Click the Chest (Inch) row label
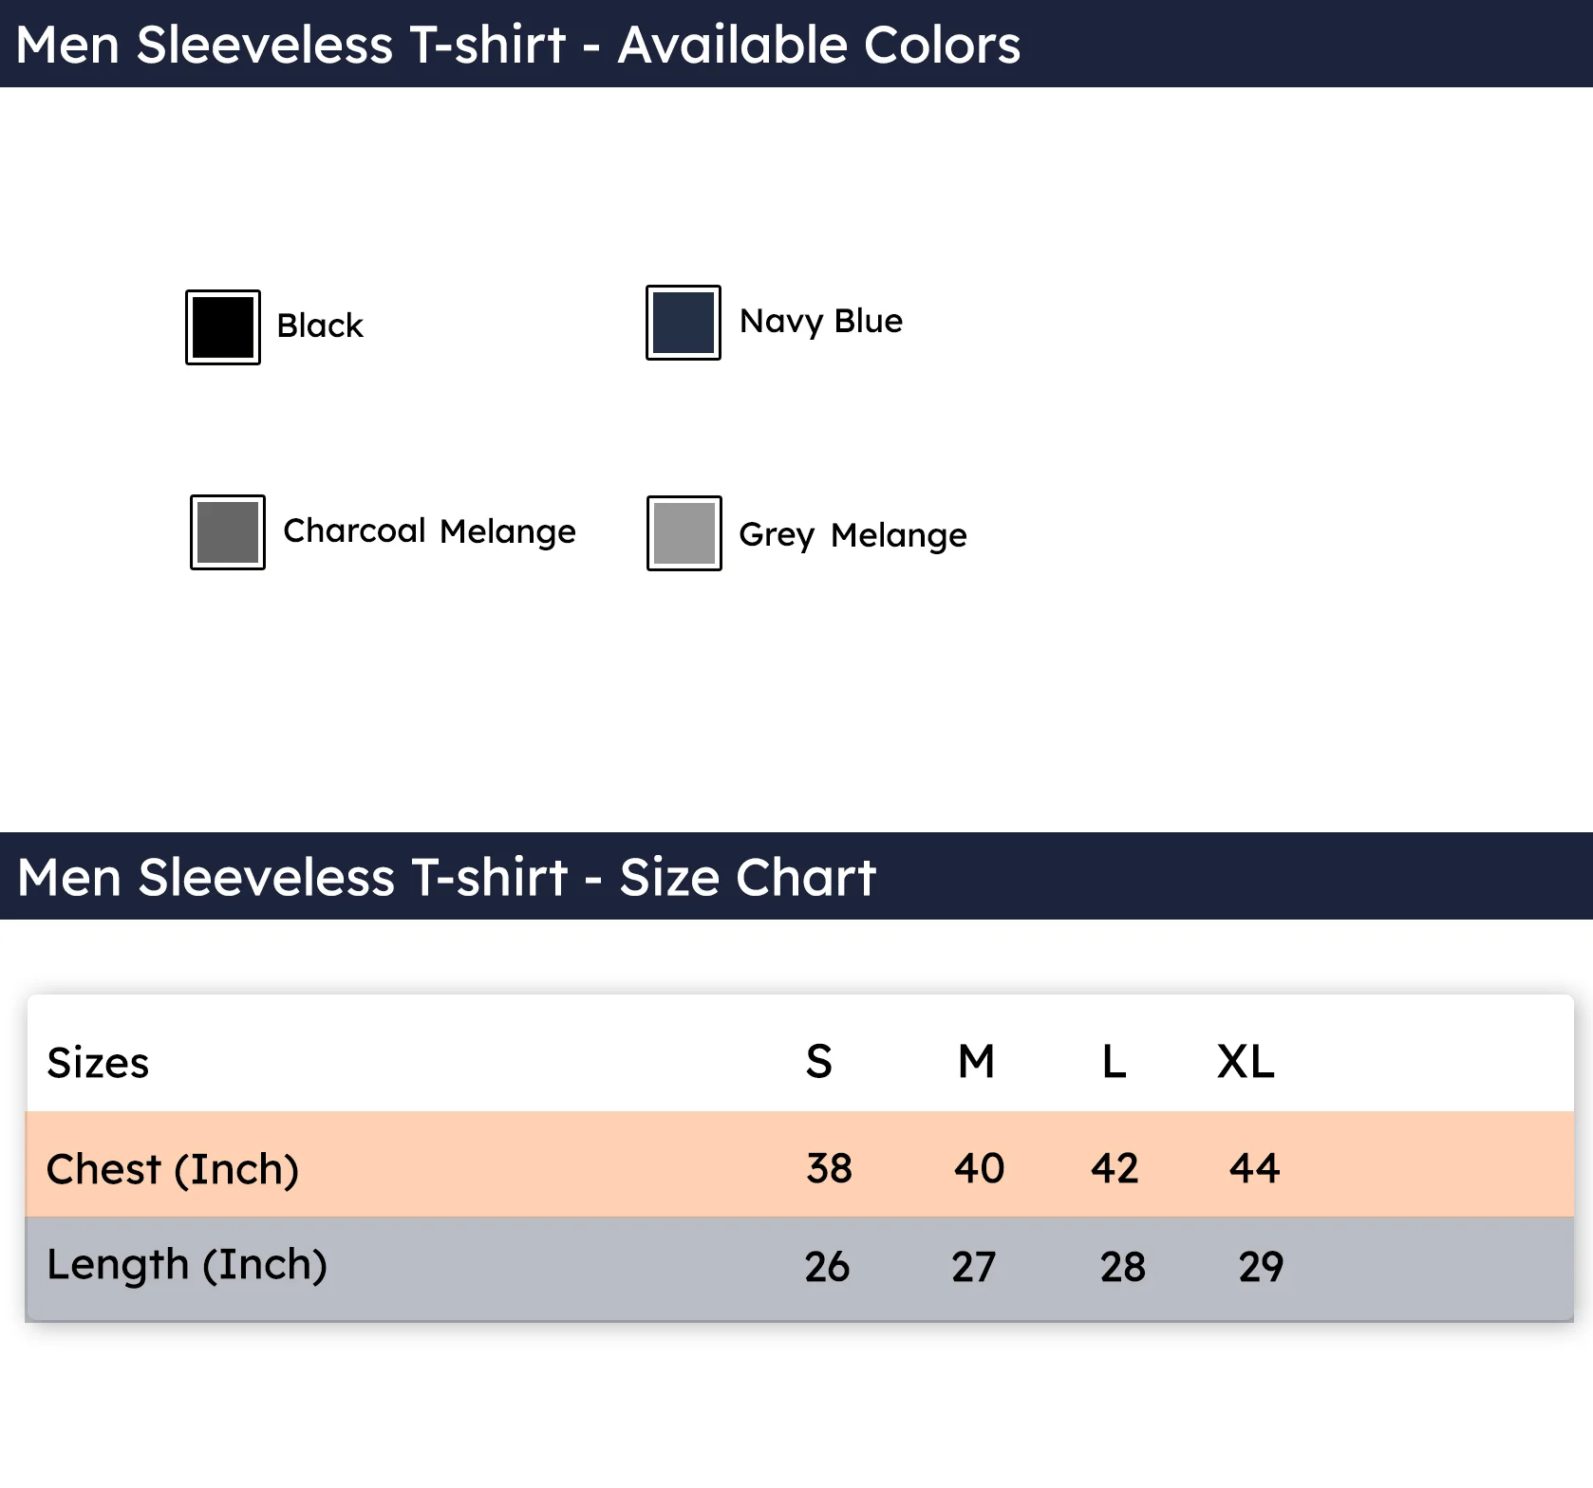1593x1488 pixels. coord(173,1169)
